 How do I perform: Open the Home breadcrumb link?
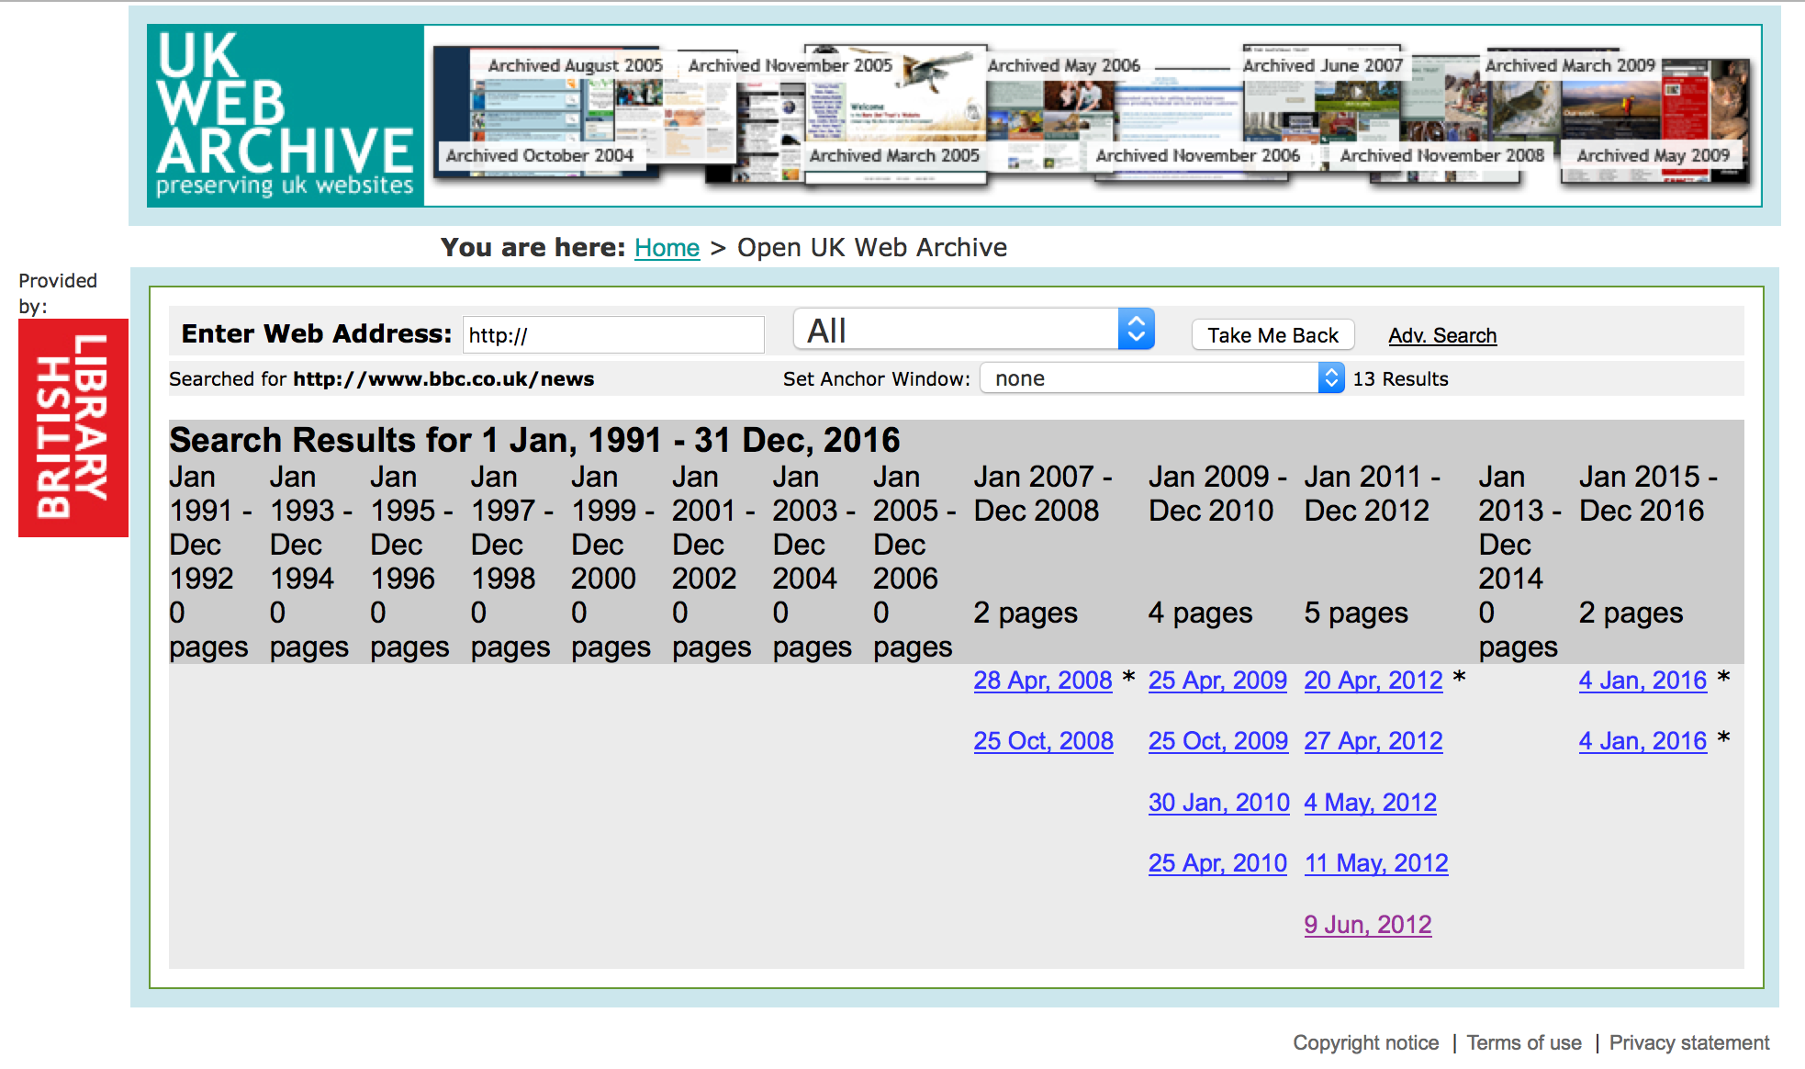click(x=667, y=248)
